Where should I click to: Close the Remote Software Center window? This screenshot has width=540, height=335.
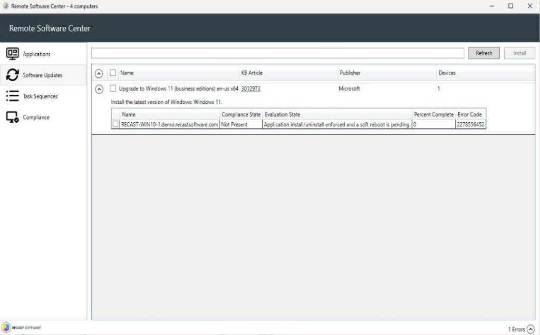coord(530,6)
